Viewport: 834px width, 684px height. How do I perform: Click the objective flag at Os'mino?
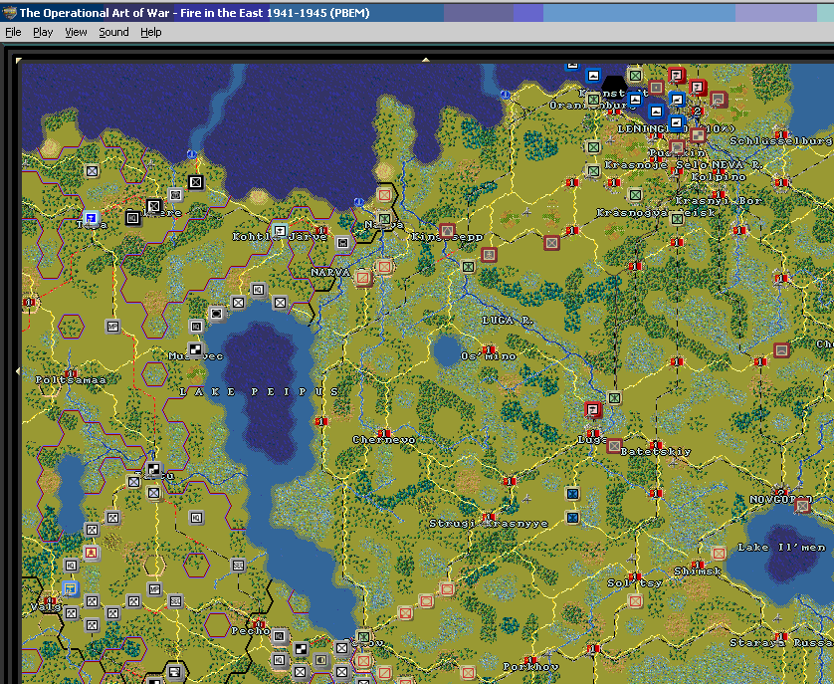click(489, 349)
